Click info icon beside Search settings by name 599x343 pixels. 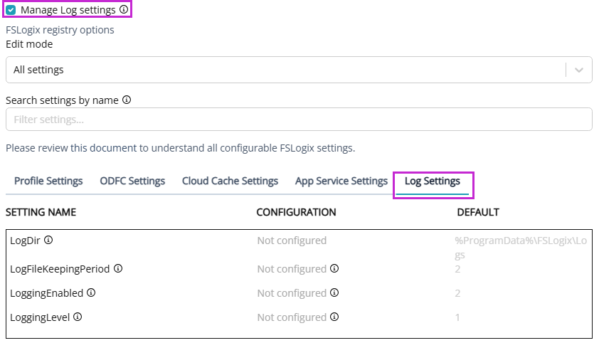click(x=127, y=100)
